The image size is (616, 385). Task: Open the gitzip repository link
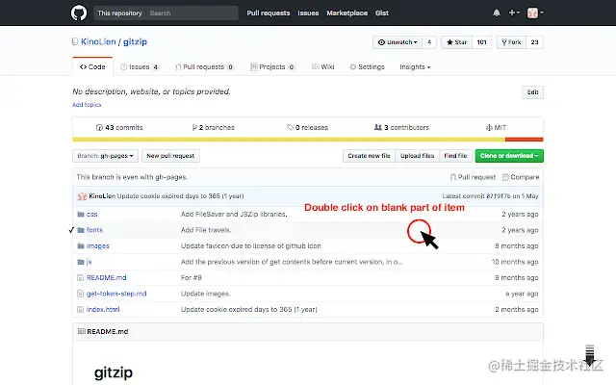[135, 41]
